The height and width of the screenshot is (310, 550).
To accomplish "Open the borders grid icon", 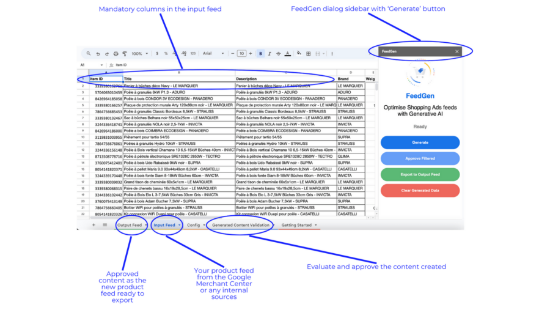I will 308,54.
